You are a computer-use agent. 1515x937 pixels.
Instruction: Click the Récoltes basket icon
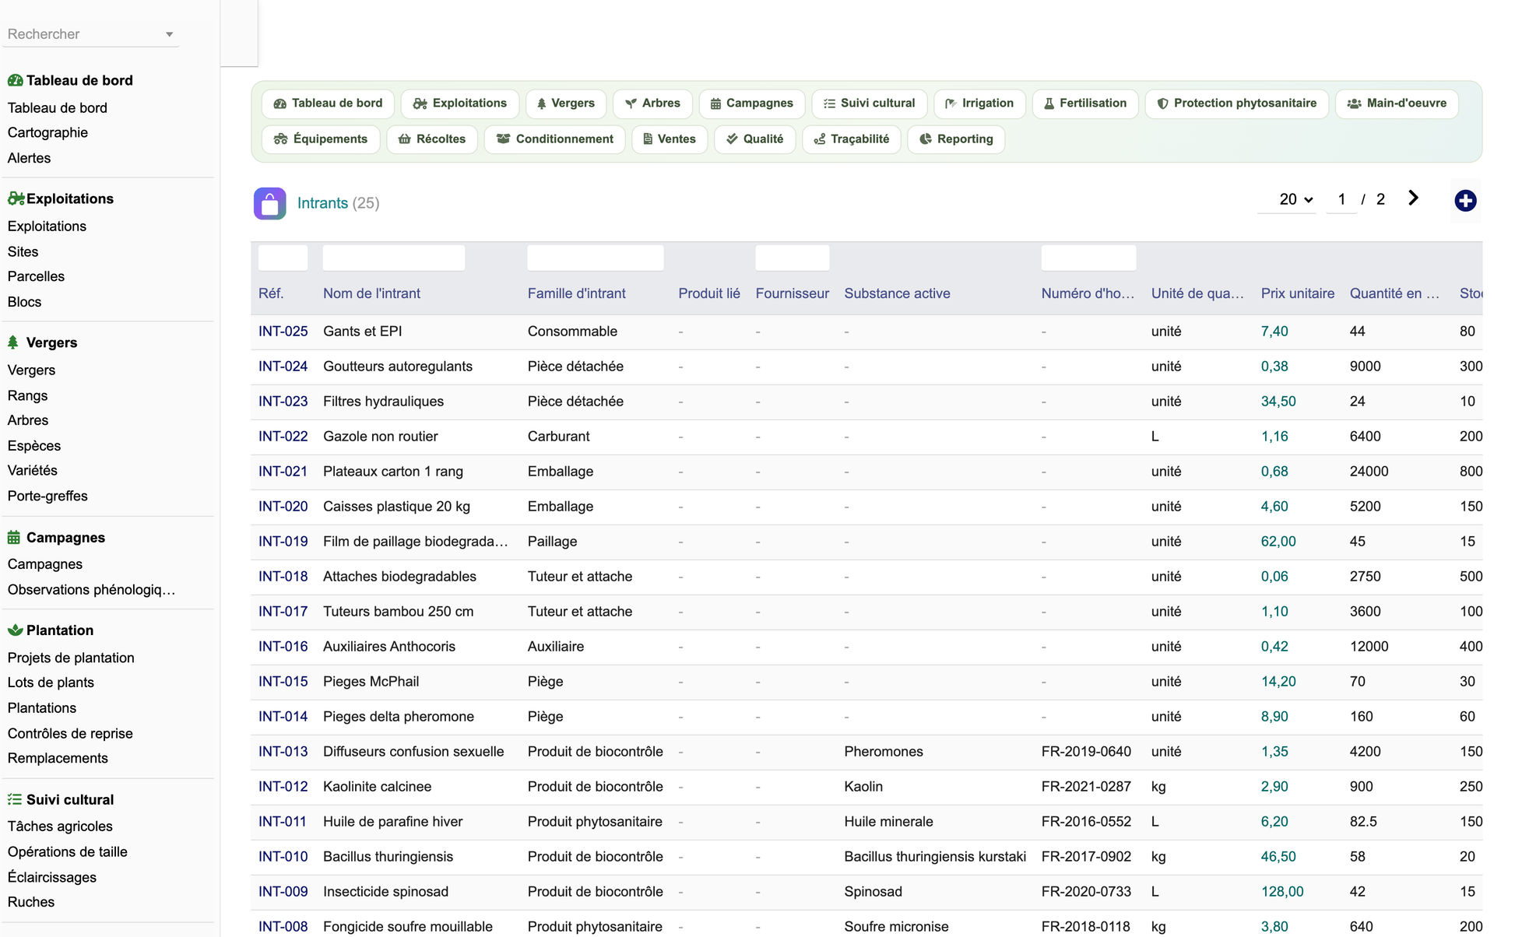404,139
